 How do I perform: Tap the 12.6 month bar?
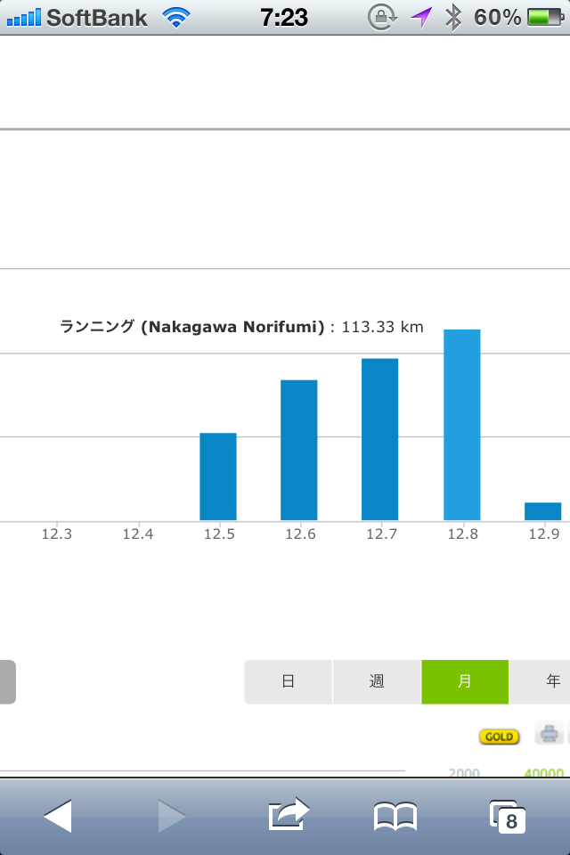299,450
